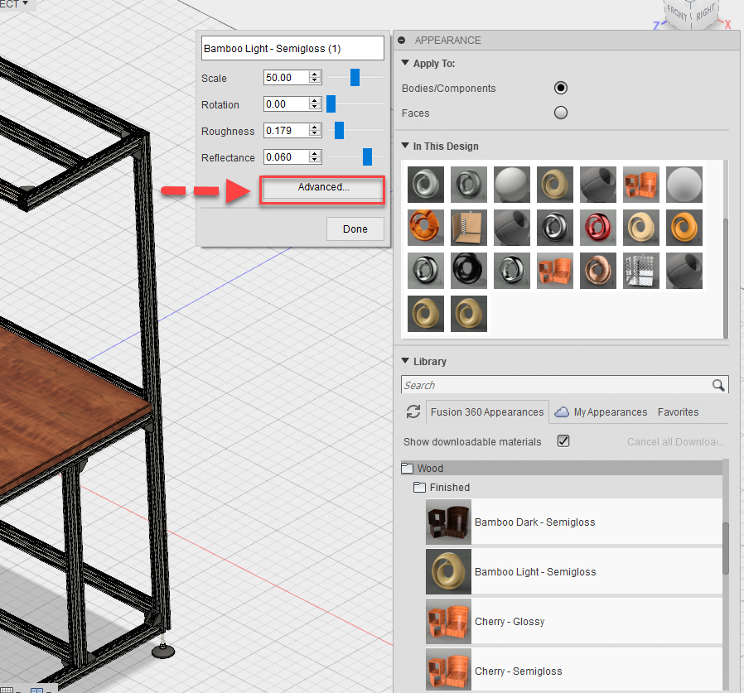
Task: Collapse the In This Design section
Action: (x=405, y=146)
